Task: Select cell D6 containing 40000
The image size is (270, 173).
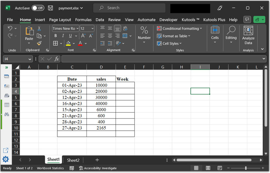Action: 101,103
